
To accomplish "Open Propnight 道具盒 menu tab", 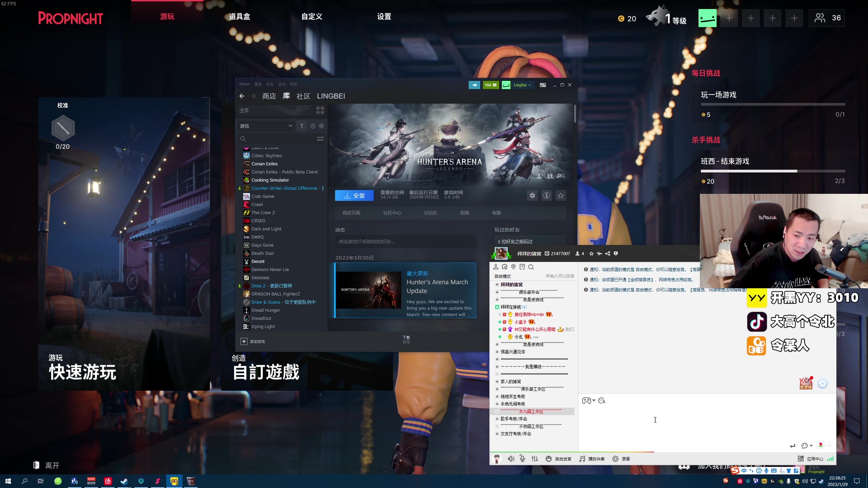I will click(239, 17).
